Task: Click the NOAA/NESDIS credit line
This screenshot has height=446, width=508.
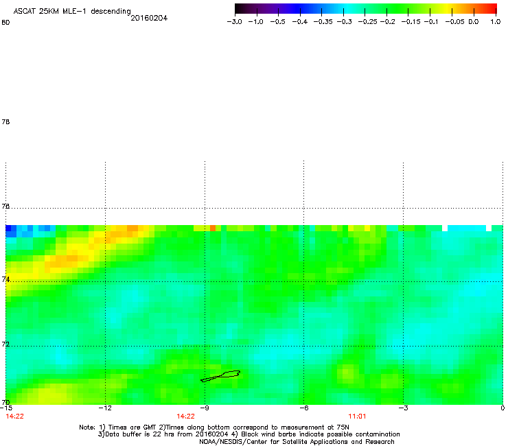Action: 297,442
